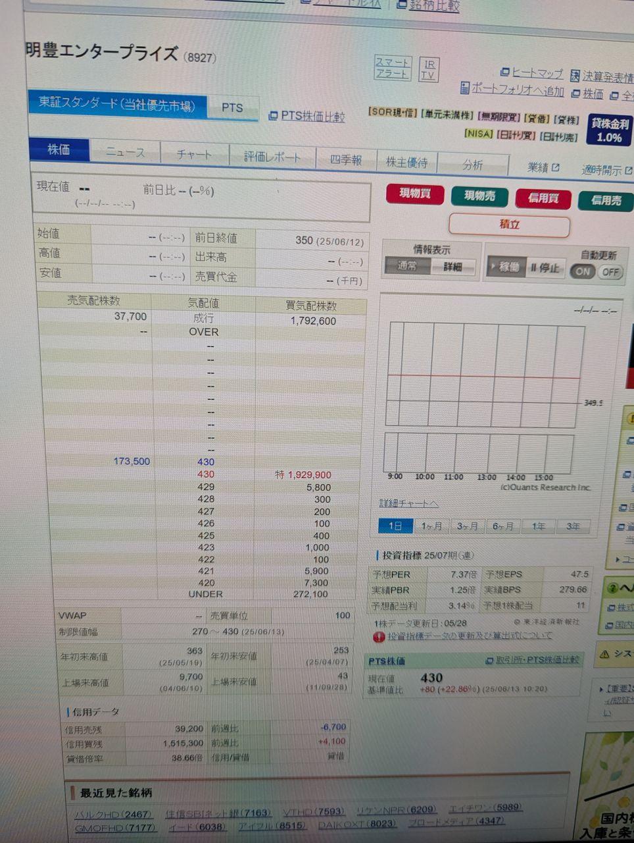Click the 信用売 button

(606, 200)
